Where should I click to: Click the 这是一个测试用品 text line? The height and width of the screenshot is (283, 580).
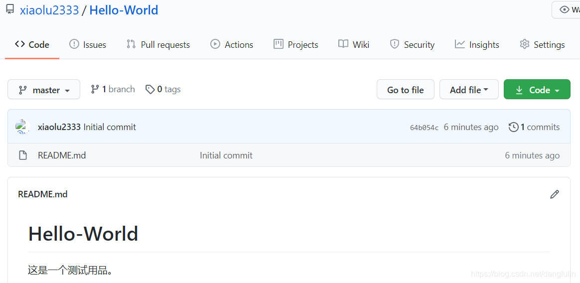pos(70,271)
